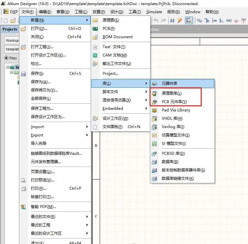This screenshot has width=248, height=244.
Task: Select the GND power port icon
Action: (x=236, y=21)
